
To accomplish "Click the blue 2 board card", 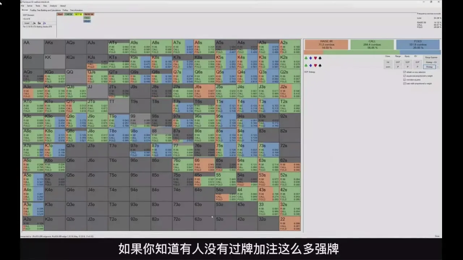I will coord(44,23).
